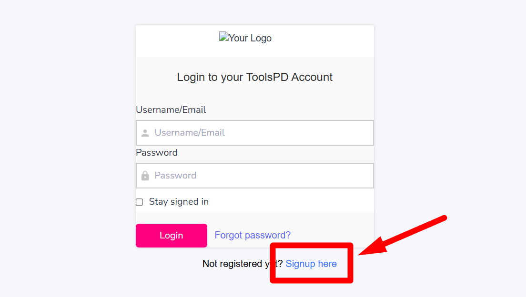526x297 pixels.
Task: Click the Username/Email placeholder text
Action: click(x=190, y=133)
